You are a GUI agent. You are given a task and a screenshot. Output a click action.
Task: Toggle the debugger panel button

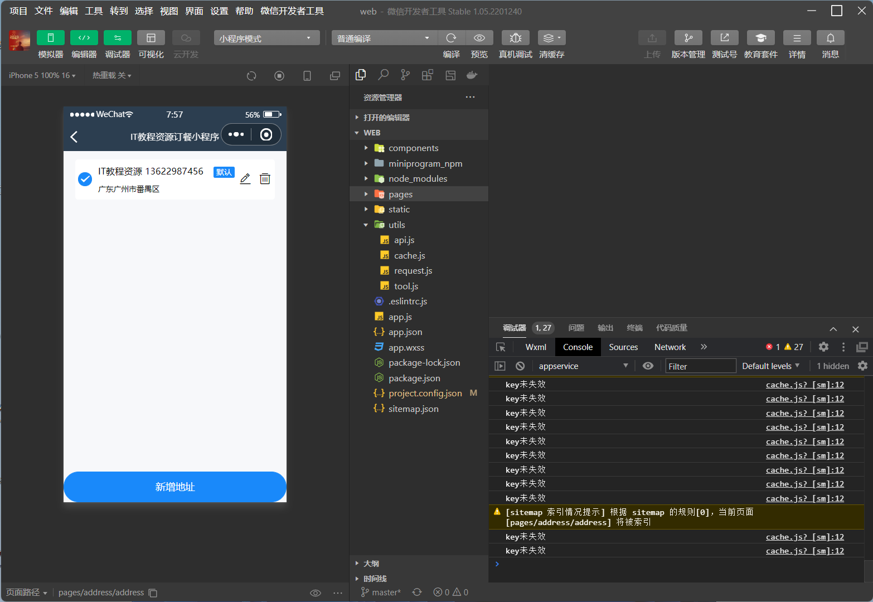[118, 37]
